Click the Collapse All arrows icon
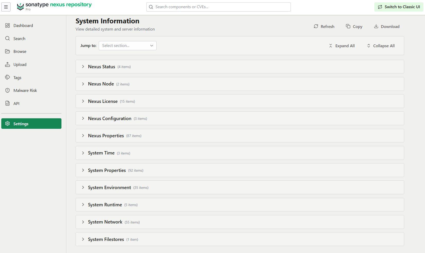Viewport: 425px width, 253px height. (369, 46)
